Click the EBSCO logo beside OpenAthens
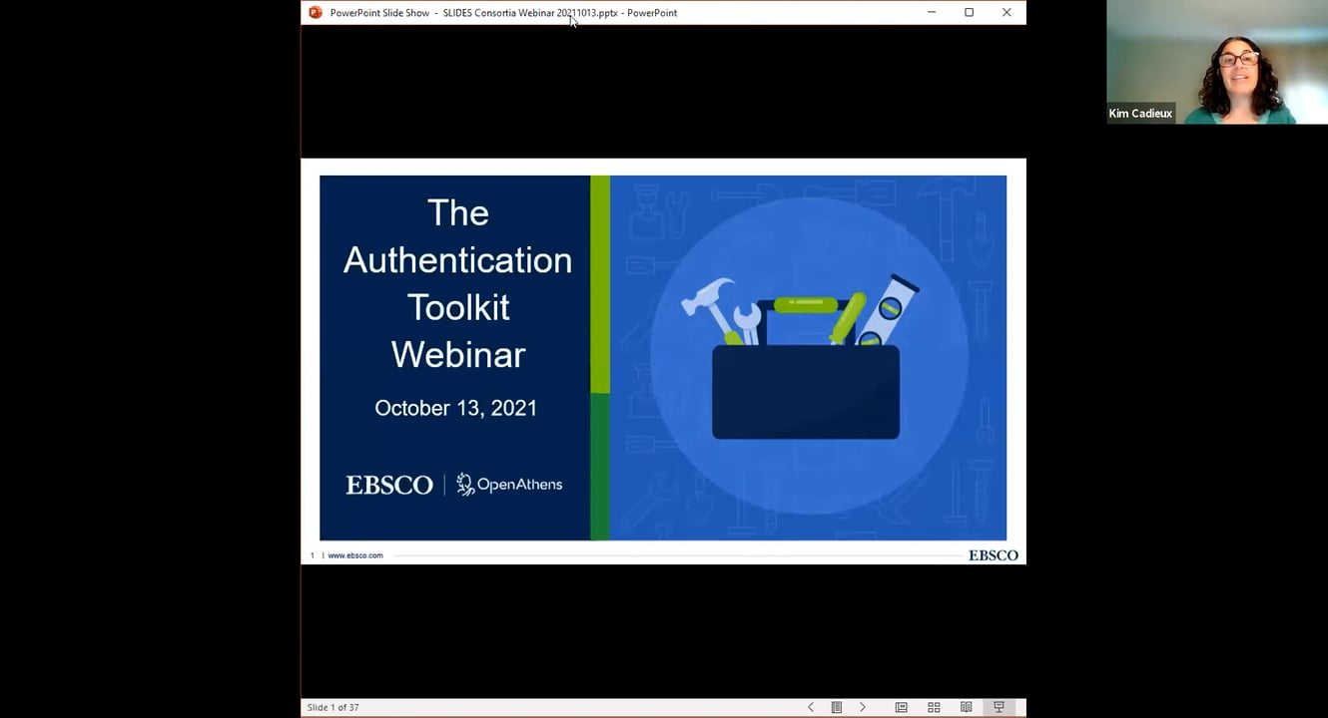1328x718 pixels. click(x=389, y=485)
